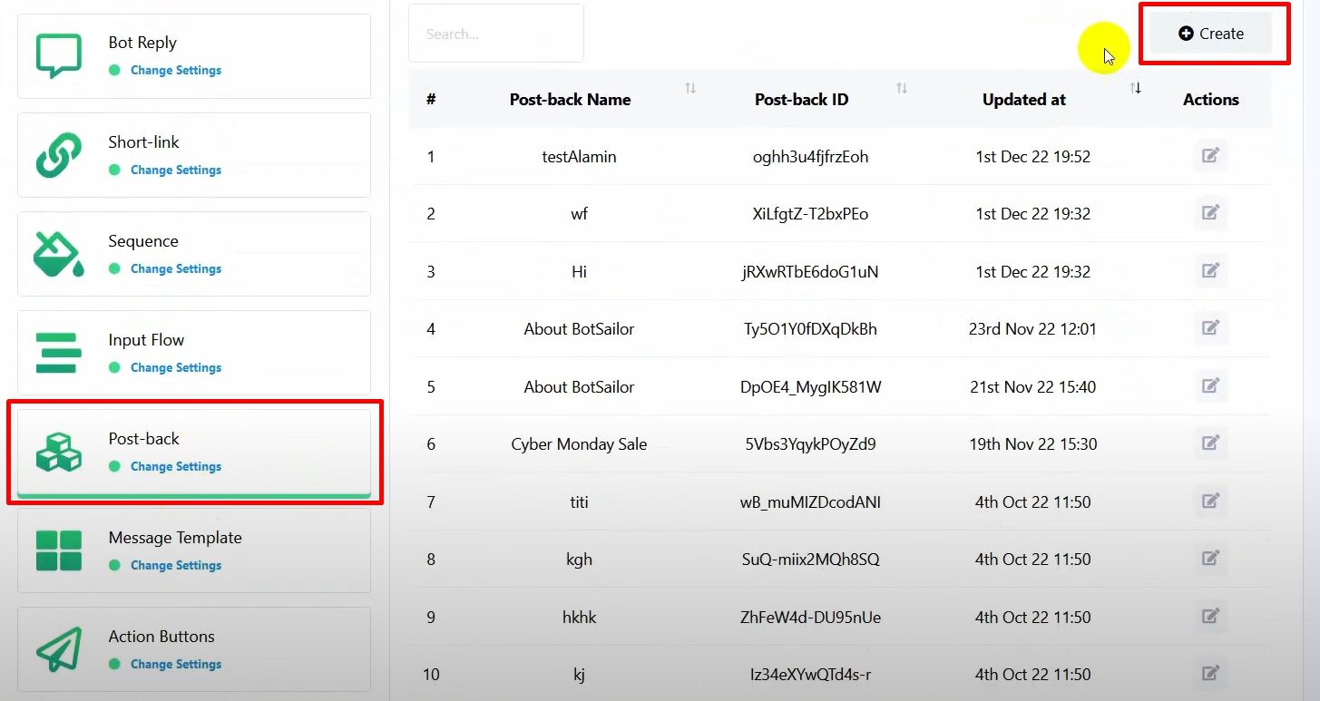Open the Message Template settings card

click(194, 550)
